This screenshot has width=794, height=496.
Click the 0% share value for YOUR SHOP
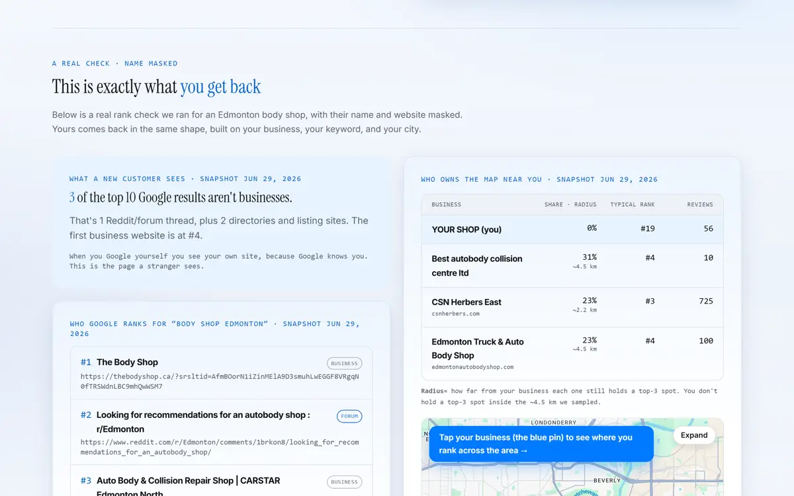pos(592,228)
